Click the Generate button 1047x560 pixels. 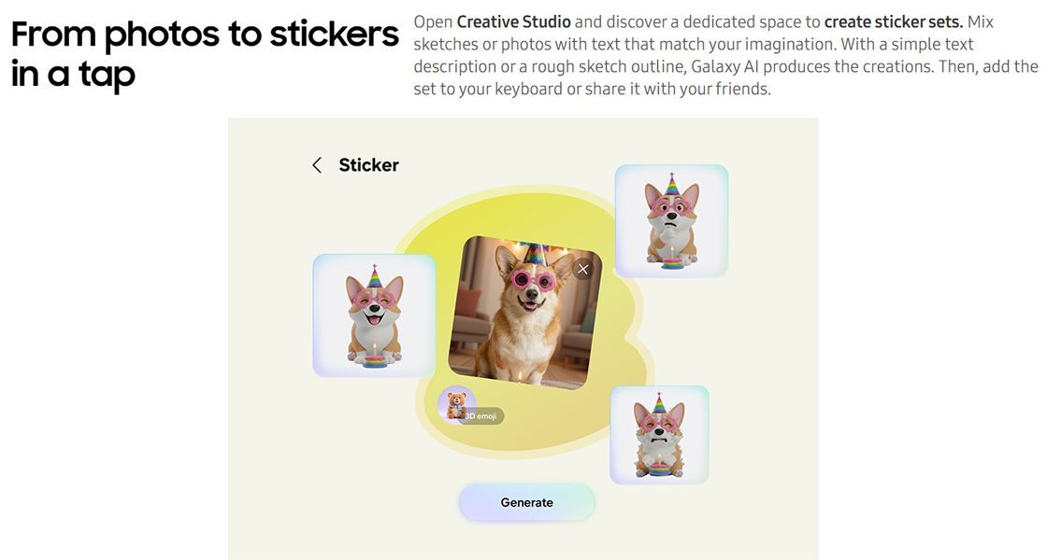(527, 503)
